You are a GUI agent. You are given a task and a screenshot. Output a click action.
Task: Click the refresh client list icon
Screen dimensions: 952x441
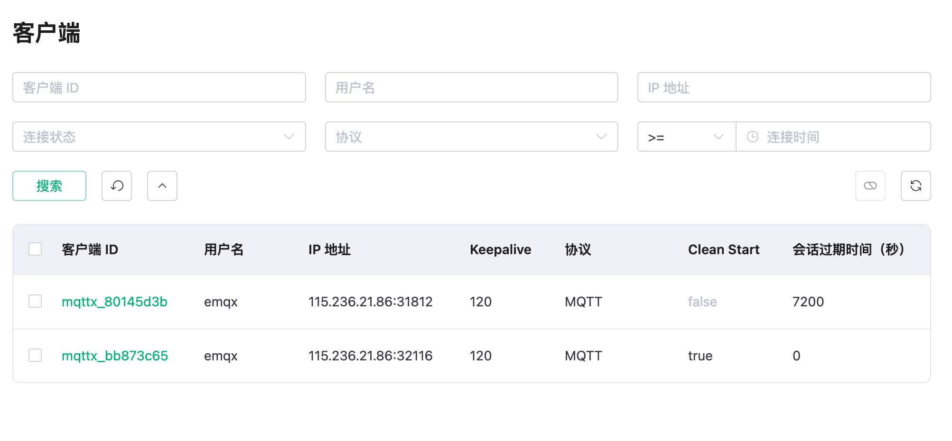[915, 186]
